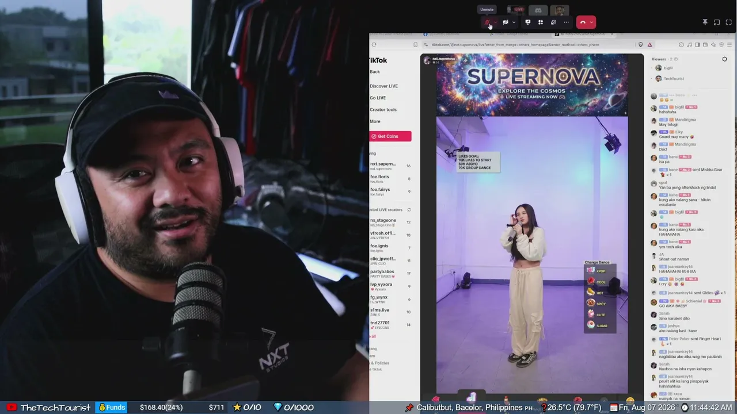Open the s1ms.live live channel
The image size is (737, 414).
(390, 312)
